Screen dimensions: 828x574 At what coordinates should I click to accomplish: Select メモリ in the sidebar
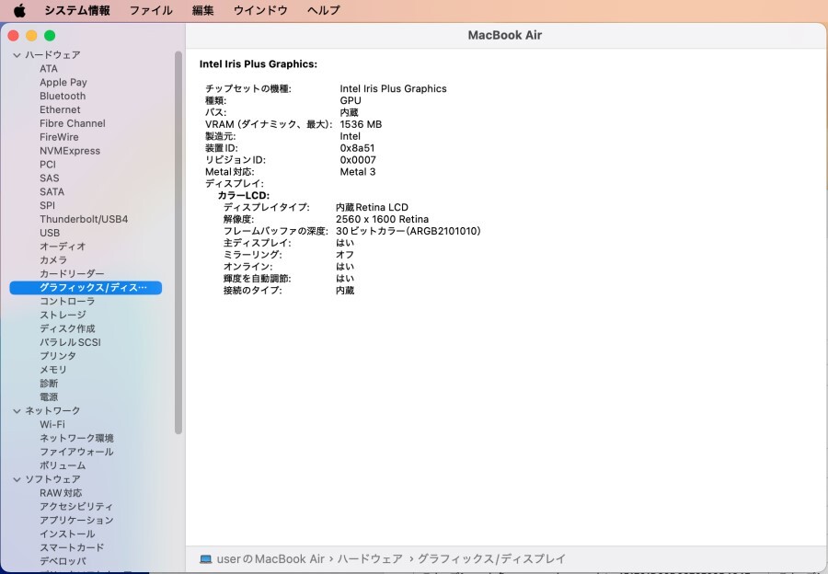pos(53,370)
